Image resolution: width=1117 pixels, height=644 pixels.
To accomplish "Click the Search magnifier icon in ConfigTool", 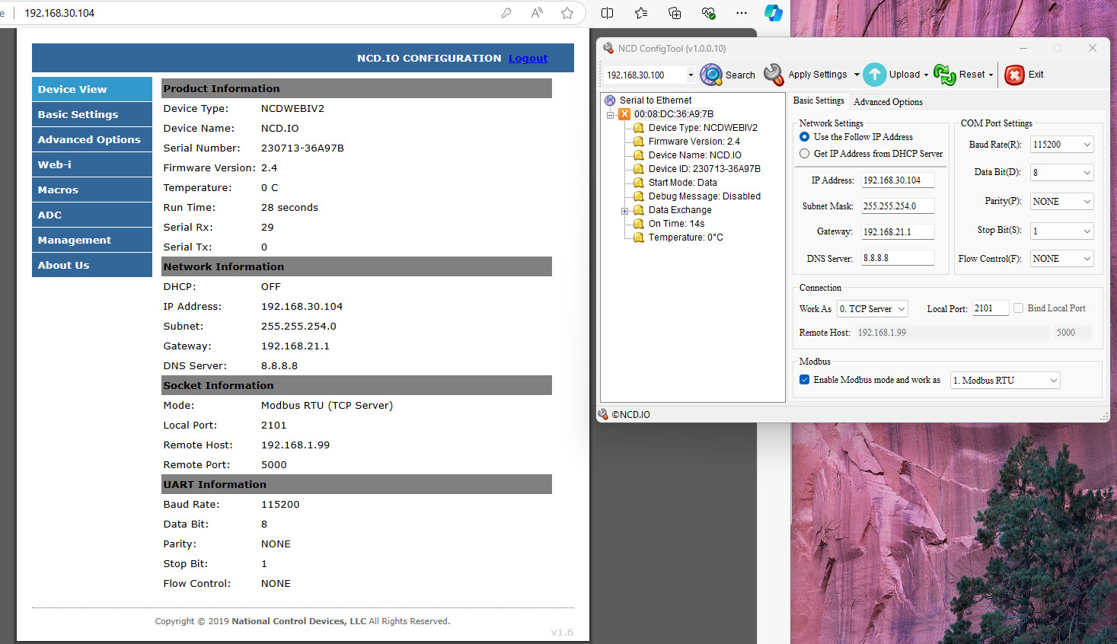I will (x=711, y=75).
